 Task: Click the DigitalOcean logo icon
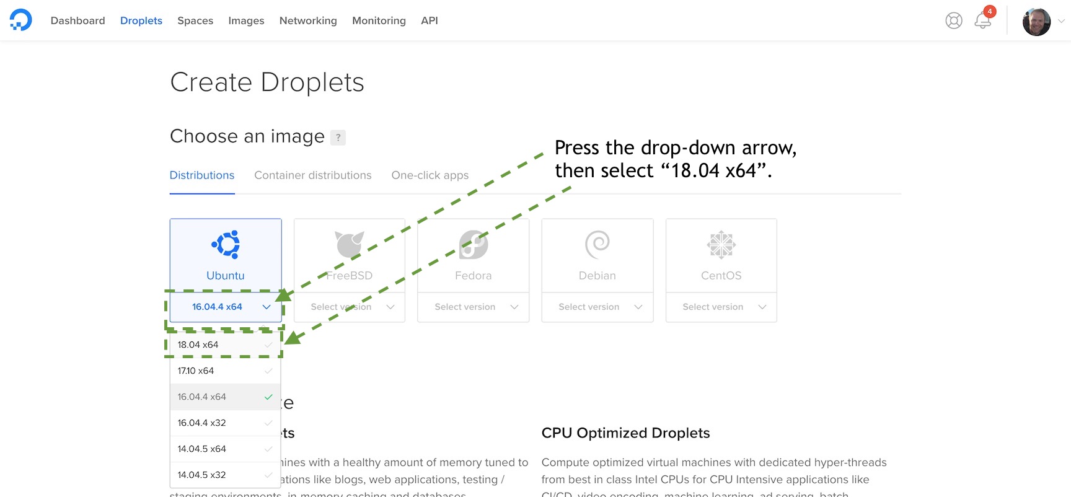(20, 20)
